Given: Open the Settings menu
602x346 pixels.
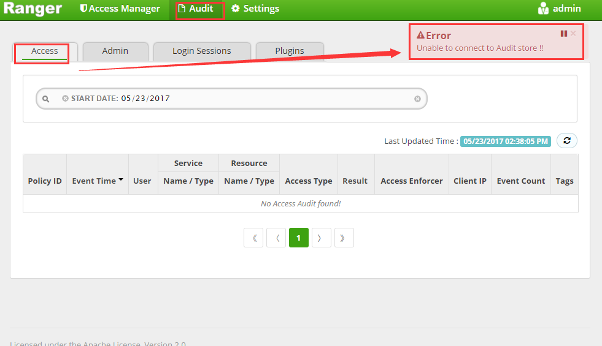Looking at the screenshot, I should point(255,9).
